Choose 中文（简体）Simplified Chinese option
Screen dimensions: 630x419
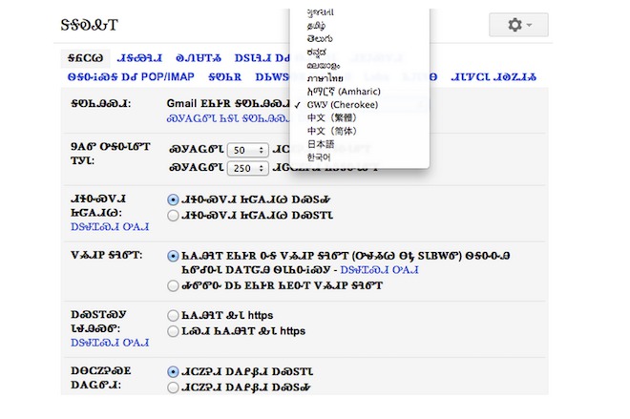(x=332, y=132)
